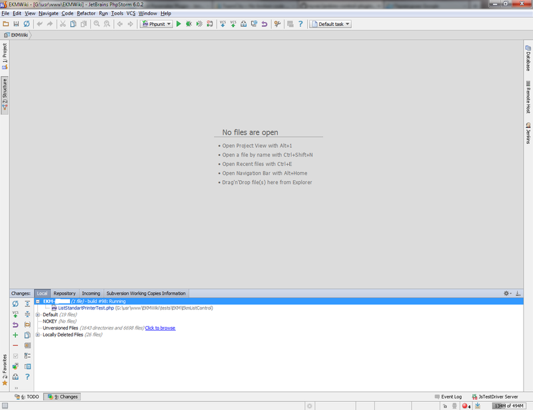Screen dimensions: 533x410
Task: Toggle the Structure tool window
Action: click(5, 95)
